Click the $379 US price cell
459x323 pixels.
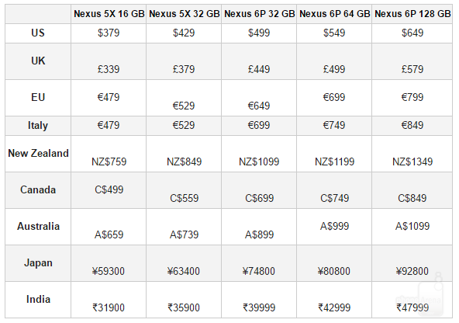point(109,33)
